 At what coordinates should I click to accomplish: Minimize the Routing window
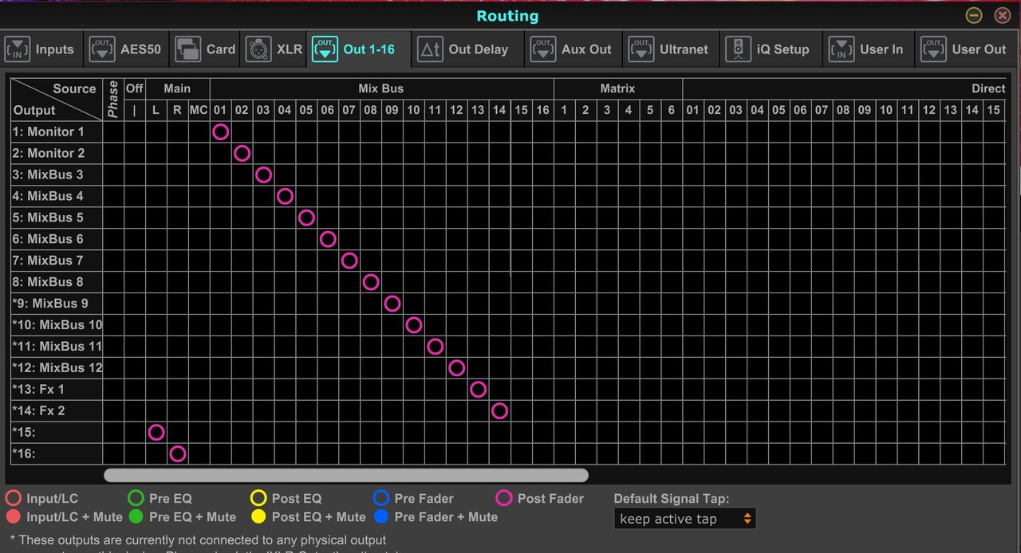(x=974, y=15)
